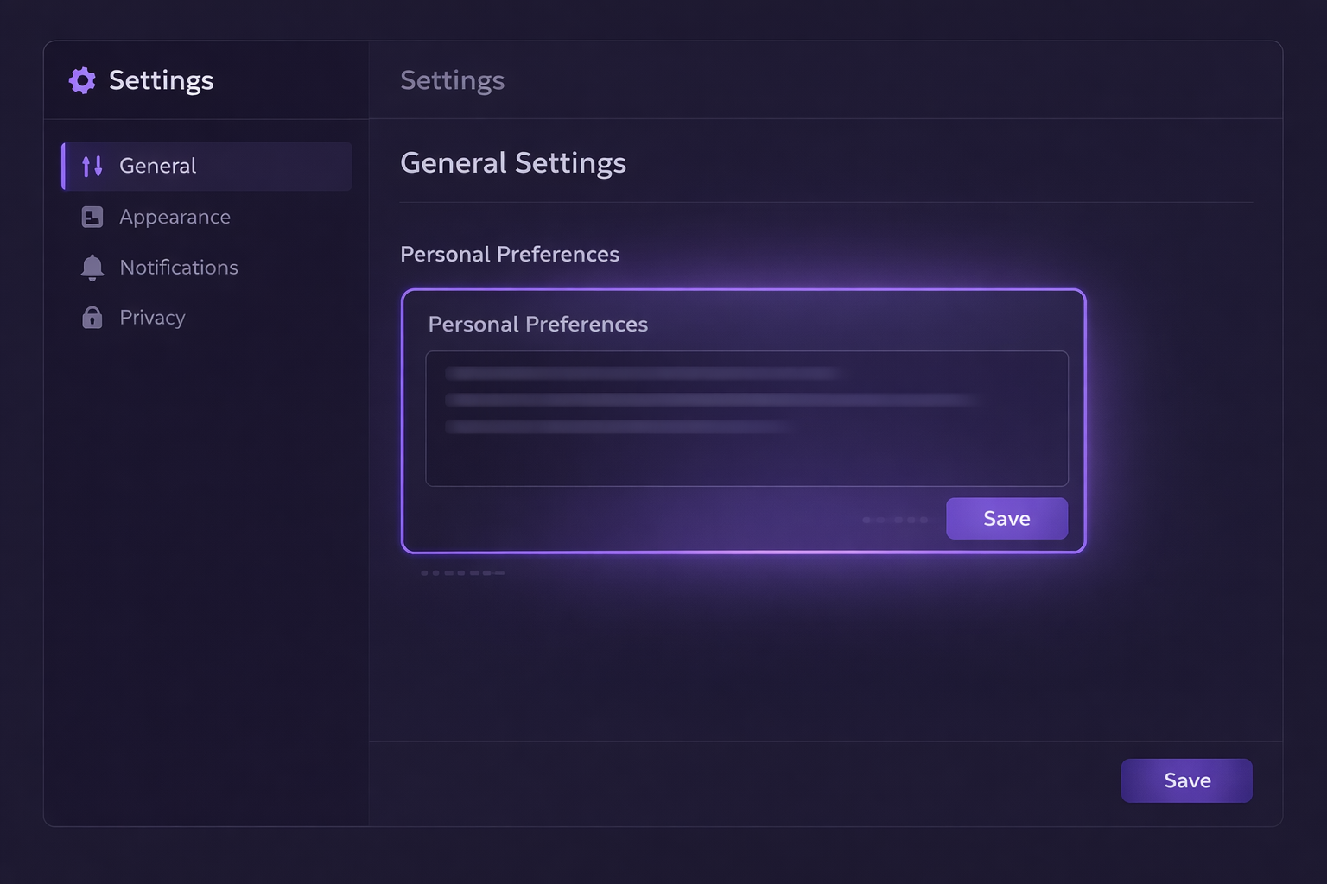The image size is (1327, 884).
Task: Open the Notifications settings section
Action: point(178,267)
